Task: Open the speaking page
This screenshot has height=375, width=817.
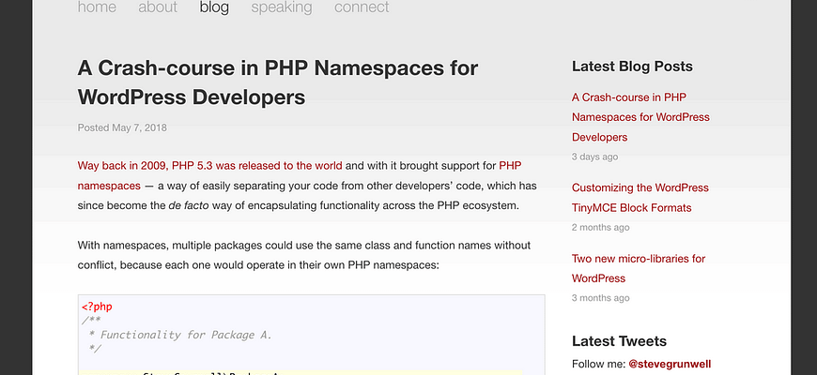Action: (282, 7)
